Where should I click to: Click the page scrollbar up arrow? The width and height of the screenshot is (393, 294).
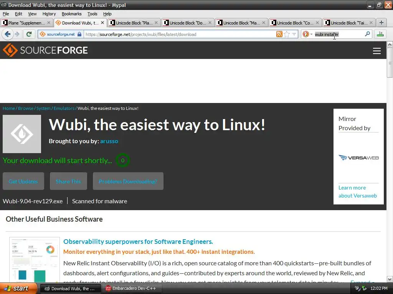click(x=390, y=45)
